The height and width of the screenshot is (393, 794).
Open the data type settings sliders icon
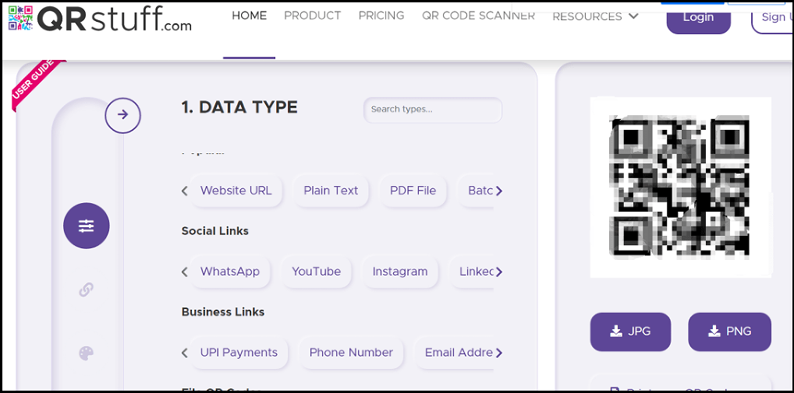point(86,226)
